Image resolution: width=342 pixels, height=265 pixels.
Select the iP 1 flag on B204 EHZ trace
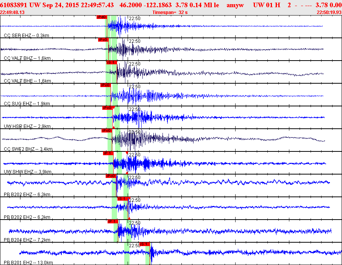pyautogui.click(x=113, y=221)
